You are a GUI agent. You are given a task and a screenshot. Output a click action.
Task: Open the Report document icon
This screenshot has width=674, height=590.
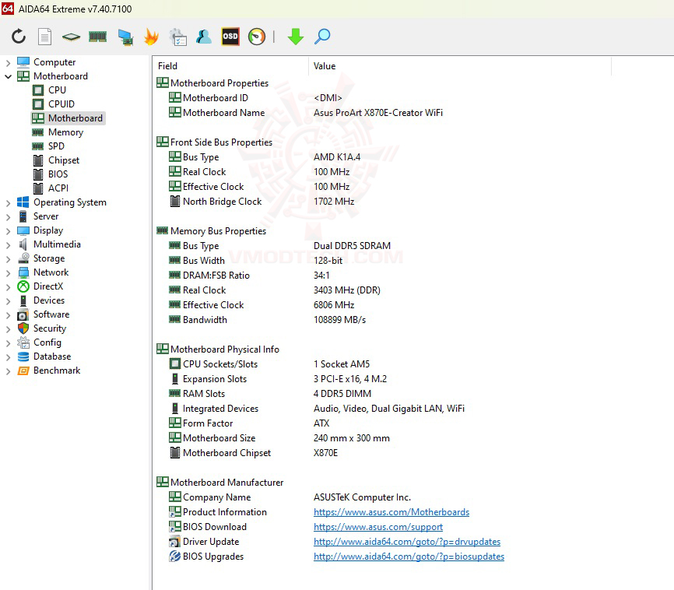(44, 37)
